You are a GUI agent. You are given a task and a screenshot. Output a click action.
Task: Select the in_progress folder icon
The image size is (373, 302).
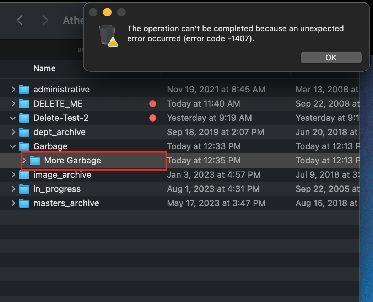click(24, 189)
